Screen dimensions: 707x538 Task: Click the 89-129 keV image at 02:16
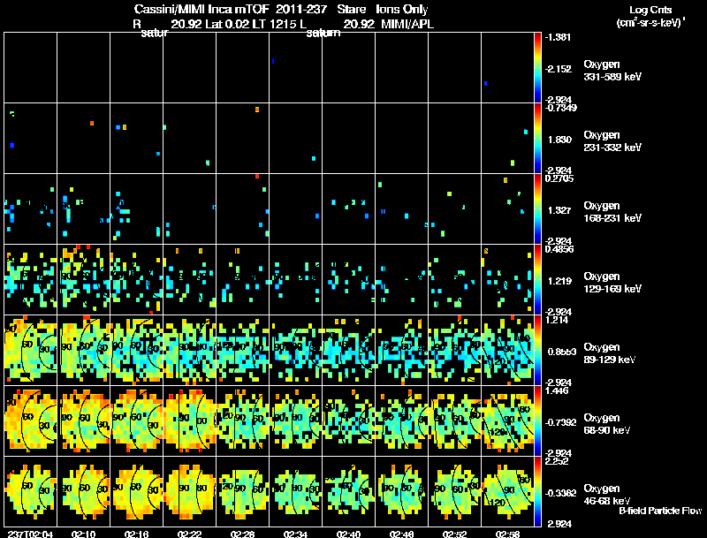137,350
